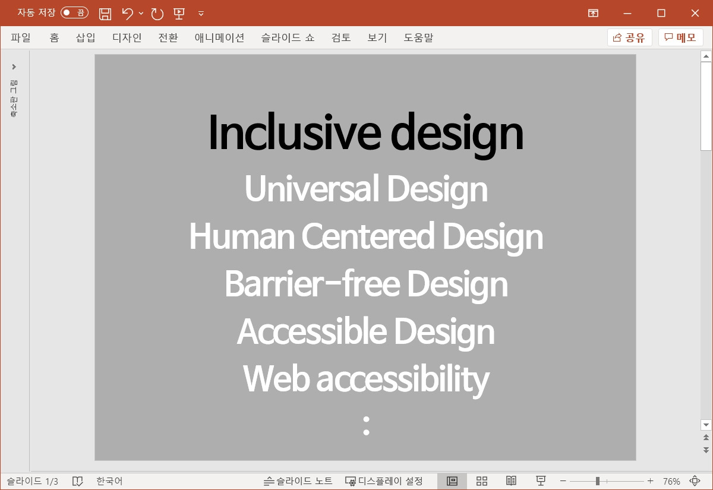Viewport: 713px width, 490px height.
Task: Switch to the 도움말 tab
Action: [x=418, y=38]
